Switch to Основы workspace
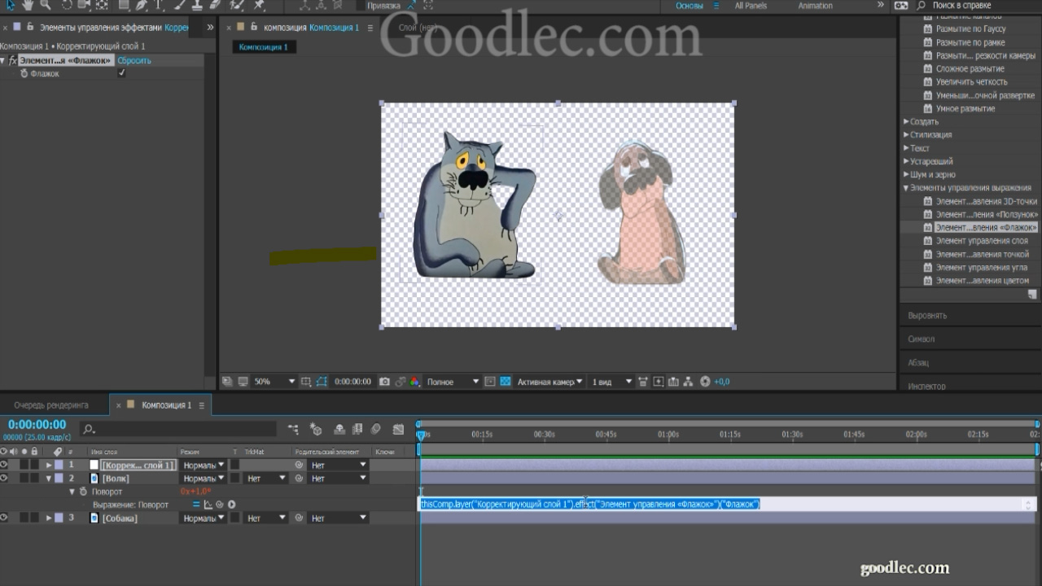1042x586 pixels. 690,6
